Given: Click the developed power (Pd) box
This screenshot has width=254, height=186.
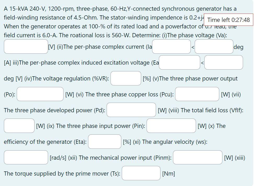Looking at the screenshot, I should tap(131, 110).
